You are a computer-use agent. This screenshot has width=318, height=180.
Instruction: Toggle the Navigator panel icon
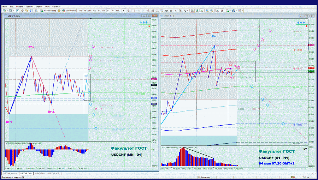pos(27,11)
